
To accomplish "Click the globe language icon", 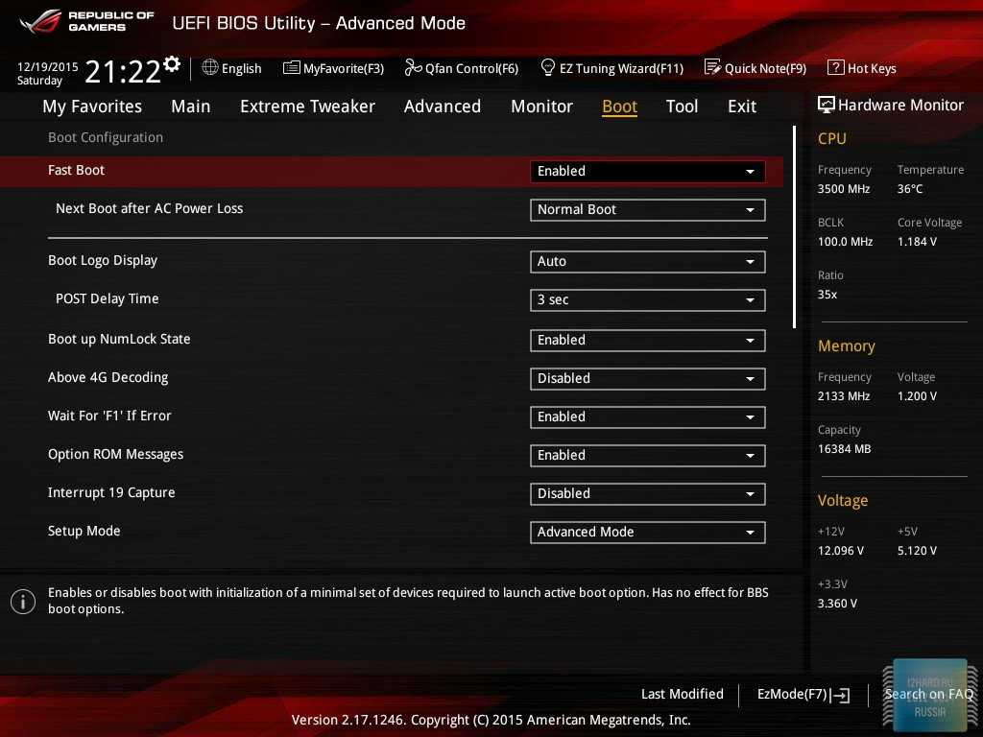I will pos(210,68).
